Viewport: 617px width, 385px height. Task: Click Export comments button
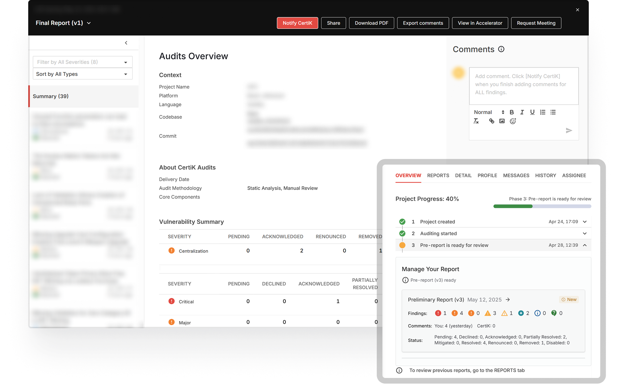[x=423, y=23]
